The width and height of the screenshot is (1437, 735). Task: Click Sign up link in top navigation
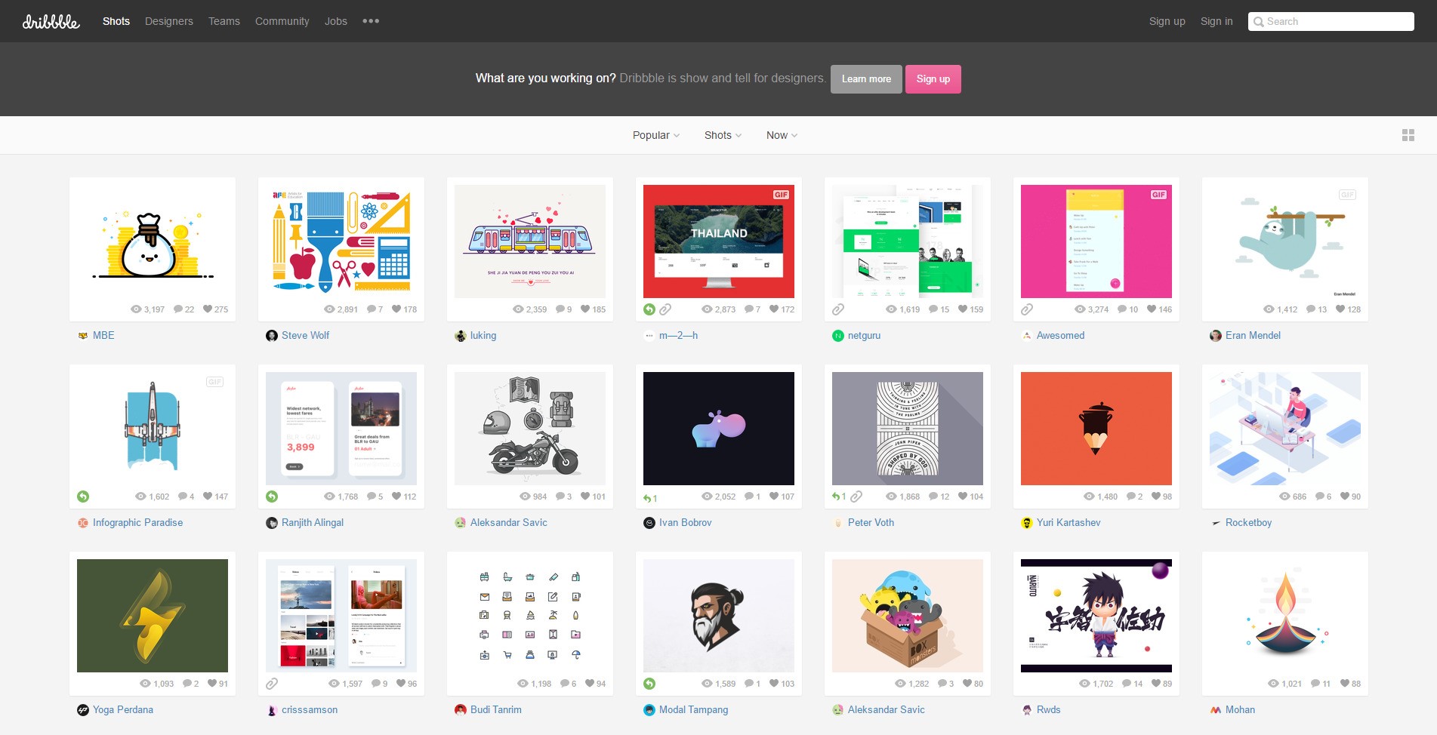[1167, 21]
